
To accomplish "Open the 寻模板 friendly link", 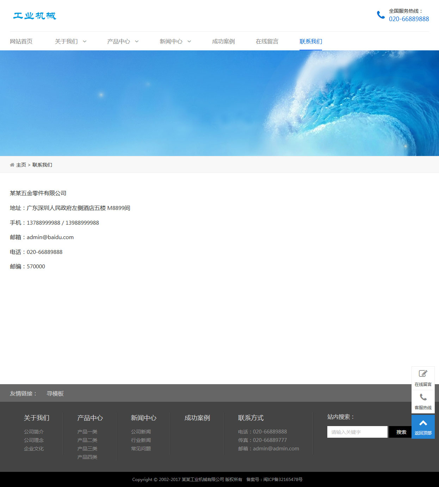I will [55, 393].
